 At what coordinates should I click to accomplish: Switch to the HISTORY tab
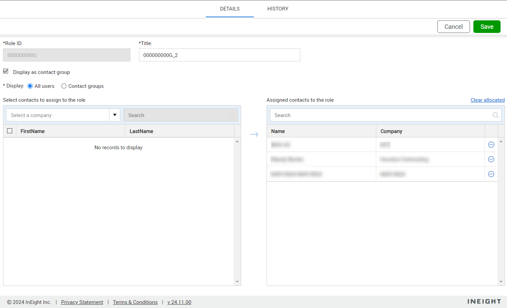click(x=277, y=9)
